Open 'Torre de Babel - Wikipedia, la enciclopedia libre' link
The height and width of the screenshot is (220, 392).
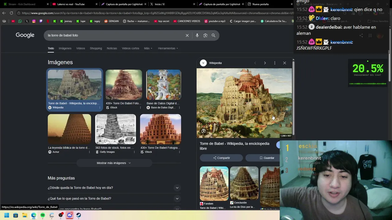tap(235, 146)
